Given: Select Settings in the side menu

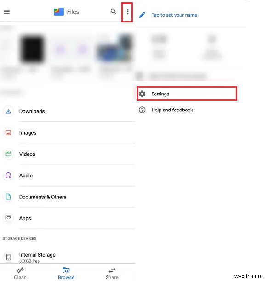Looking at the screenshot, I should point(187,94).
